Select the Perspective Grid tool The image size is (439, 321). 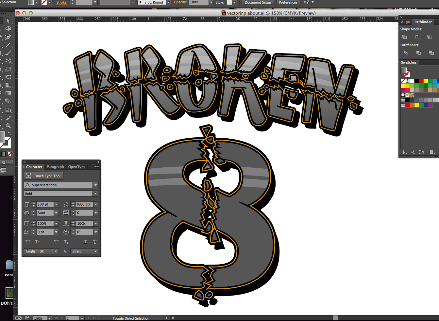click(8, 85)
